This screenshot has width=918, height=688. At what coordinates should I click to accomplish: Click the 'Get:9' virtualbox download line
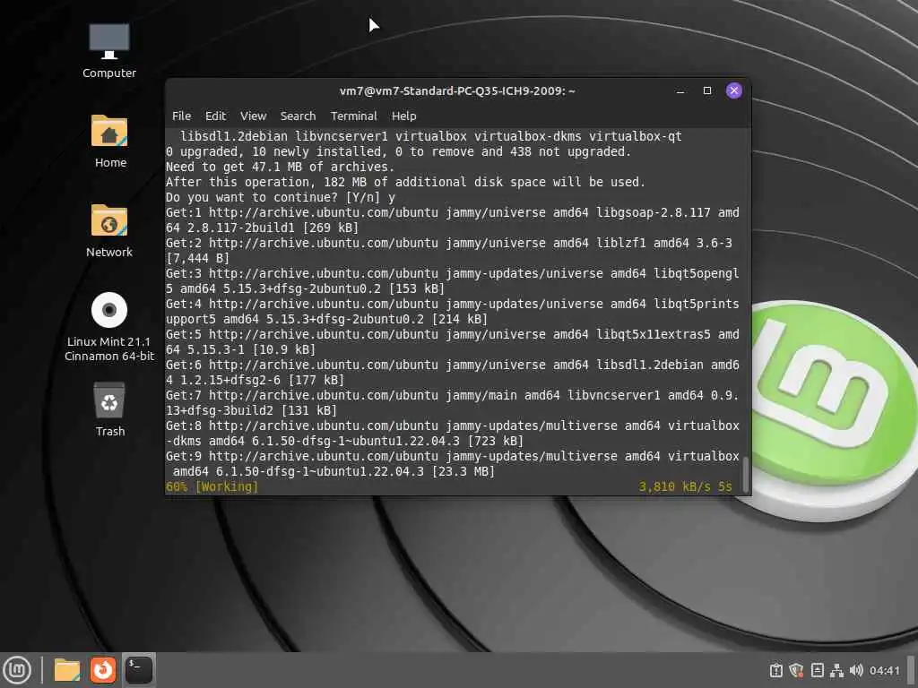point(452,463)
